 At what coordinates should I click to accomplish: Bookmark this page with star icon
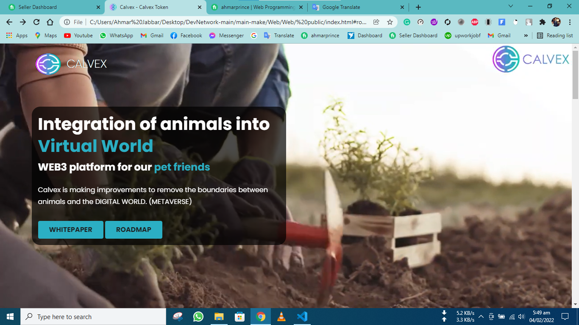coord(390,22)
